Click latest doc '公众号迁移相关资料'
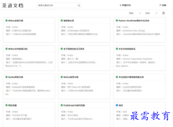This screenshot has width=173, height=127. coord(132,87)
